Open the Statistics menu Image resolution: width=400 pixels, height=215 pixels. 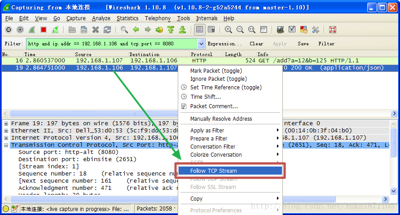coord(127,18)
